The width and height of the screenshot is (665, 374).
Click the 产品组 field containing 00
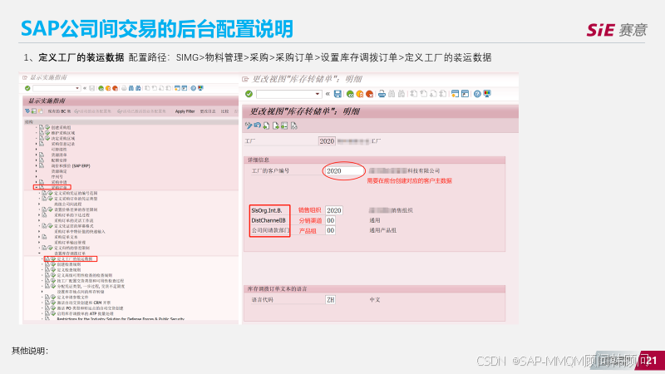click(330, 230)
